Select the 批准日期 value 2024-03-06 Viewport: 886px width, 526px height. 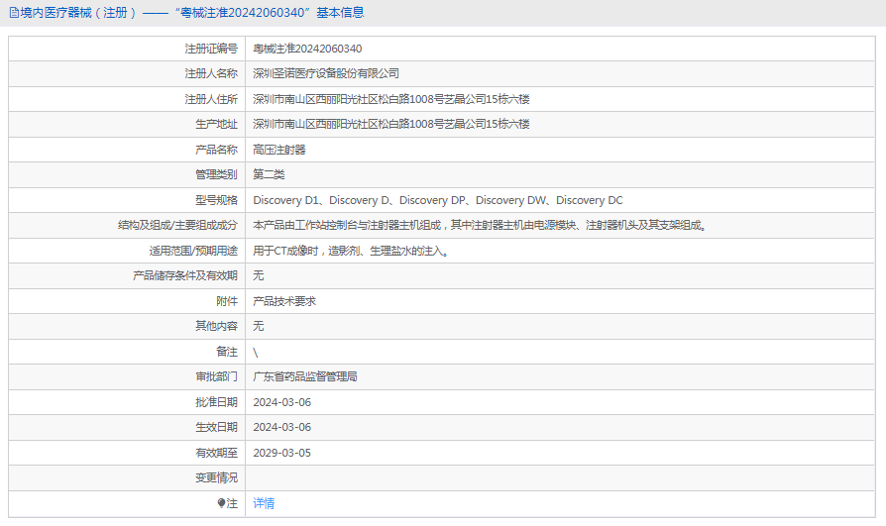(x=282, y=402)
